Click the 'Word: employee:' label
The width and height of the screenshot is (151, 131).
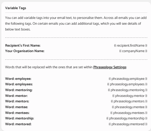(x=18, y=79)
